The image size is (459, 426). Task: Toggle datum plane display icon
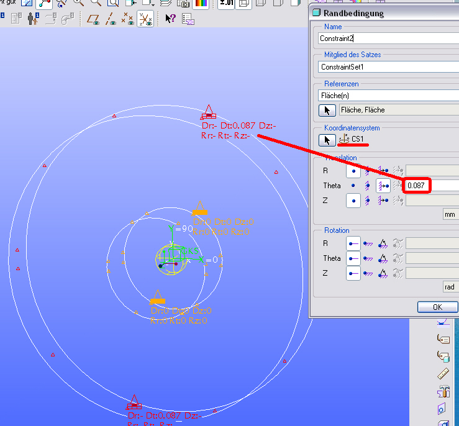click(x=93, y=19)
